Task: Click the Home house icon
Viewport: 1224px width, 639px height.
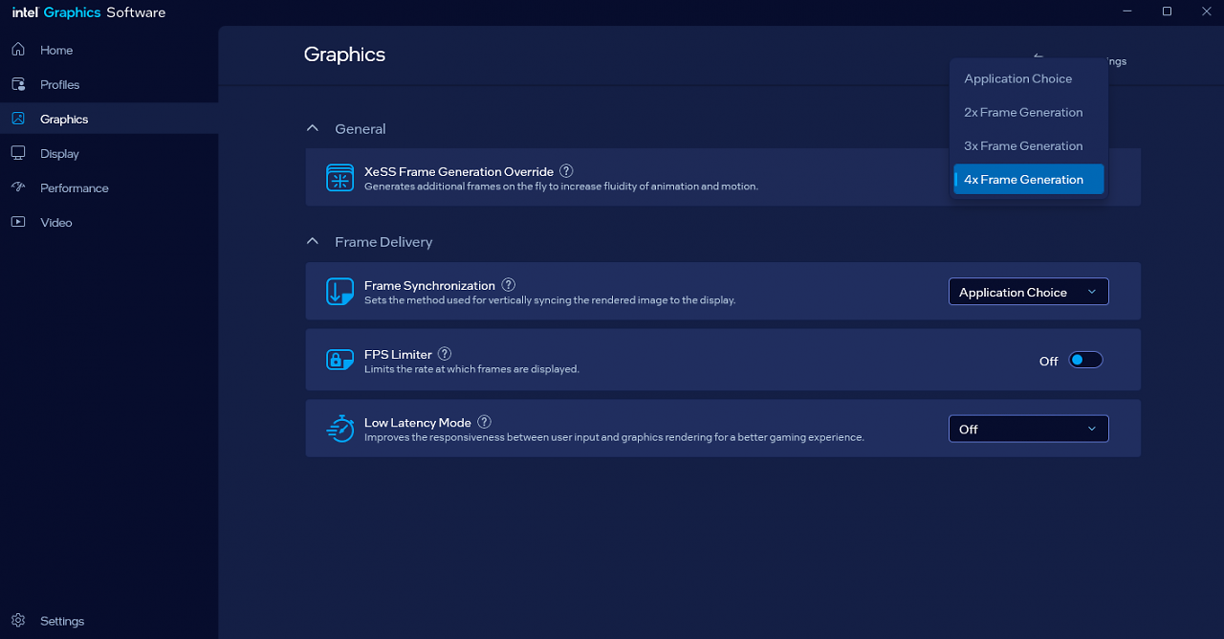Action: coord(18,49)
